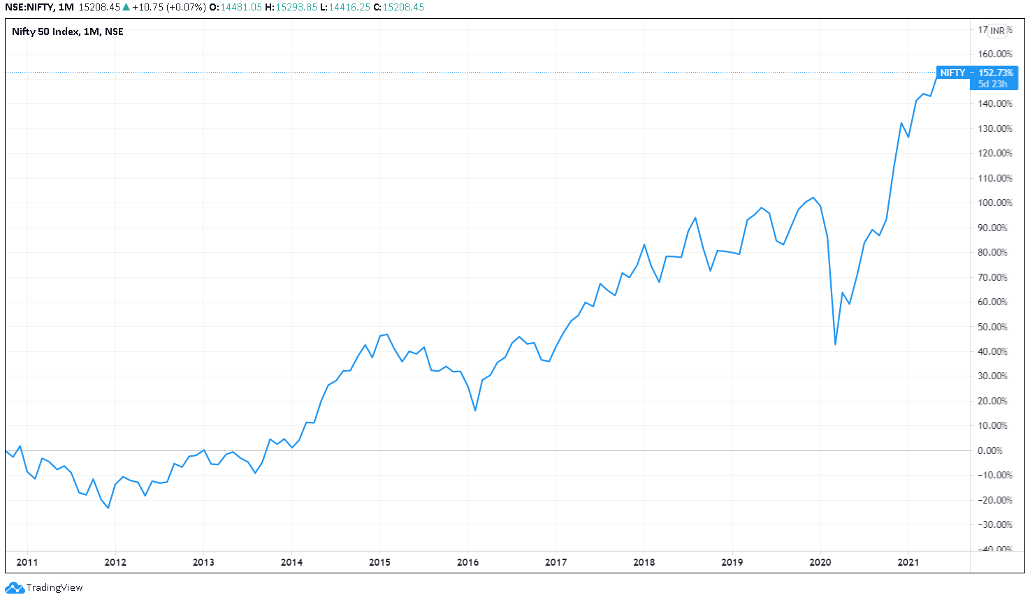Screen dimensions: 1030x602
Task: Click the 90.00% price axis label
Action: coord(992,228)
